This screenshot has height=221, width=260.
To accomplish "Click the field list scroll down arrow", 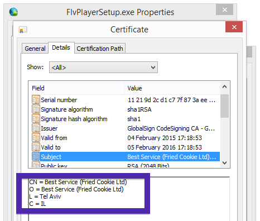I will [x=225, y=163].
